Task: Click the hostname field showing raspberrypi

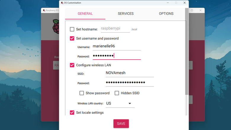Action: tap(115, 29)
